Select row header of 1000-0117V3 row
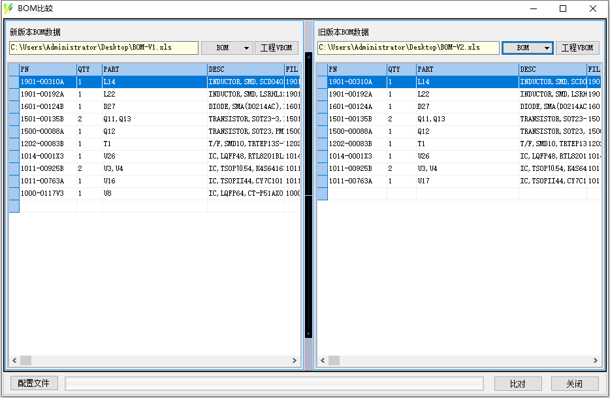 click(x=14, y=194)
